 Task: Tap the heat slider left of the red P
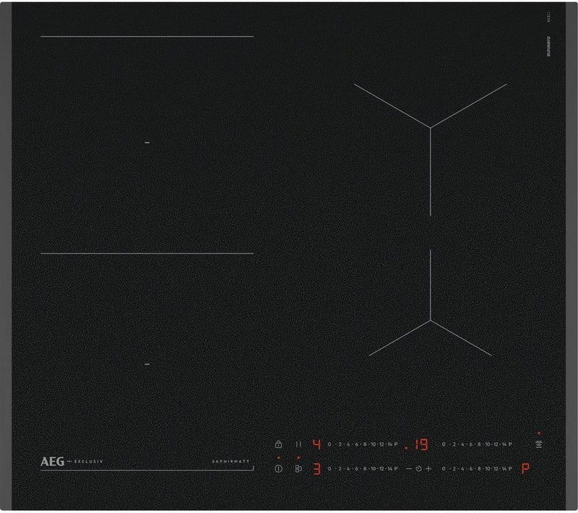477,469
